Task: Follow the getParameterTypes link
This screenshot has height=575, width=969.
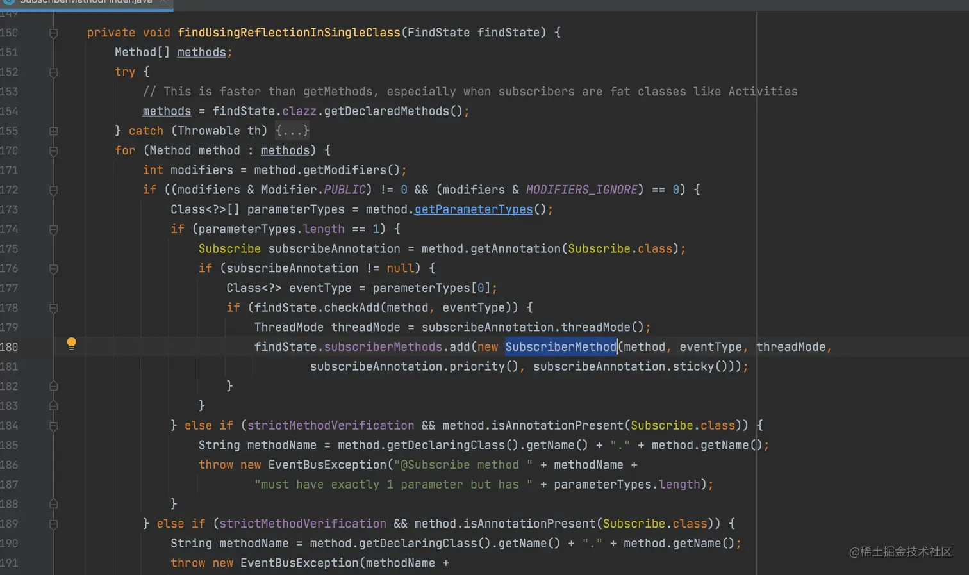Action: [474, 209]
